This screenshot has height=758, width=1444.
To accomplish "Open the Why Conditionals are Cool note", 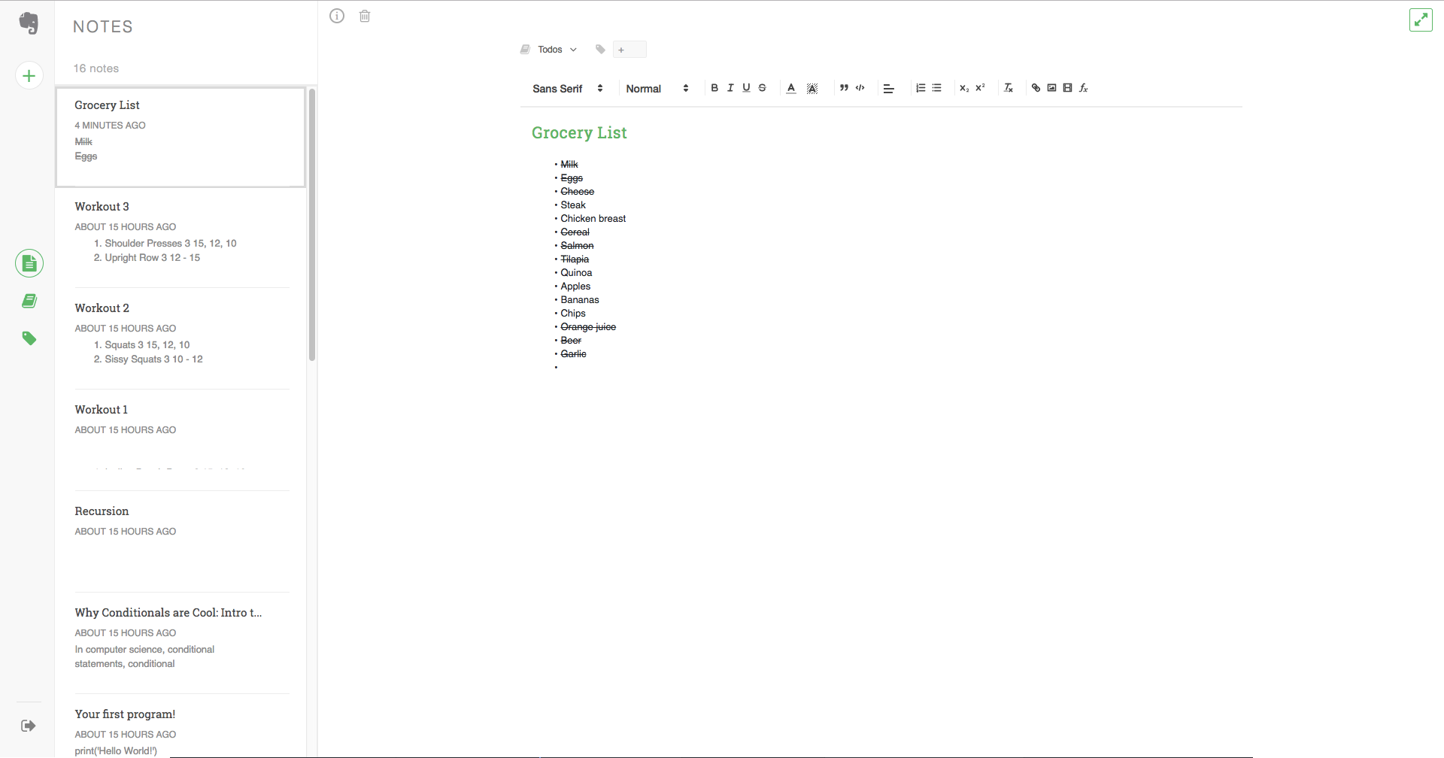I will (182, 644).
